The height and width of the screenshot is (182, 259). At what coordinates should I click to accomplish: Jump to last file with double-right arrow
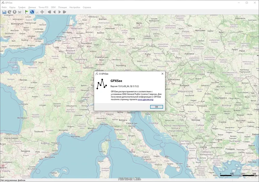click(64, 12)
